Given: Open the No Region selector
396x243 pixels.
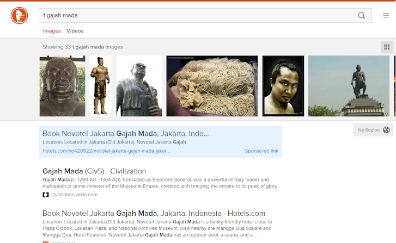Looking at the screenshot, I should [x=373, y=130].
